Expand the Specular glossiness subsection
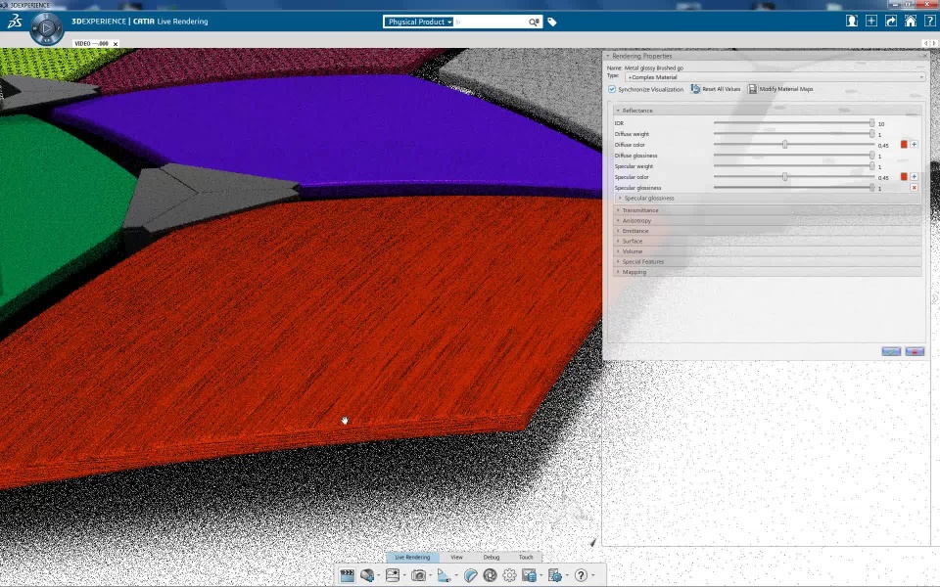This screenshot has width=940, height=587. (x=769, y=199)
